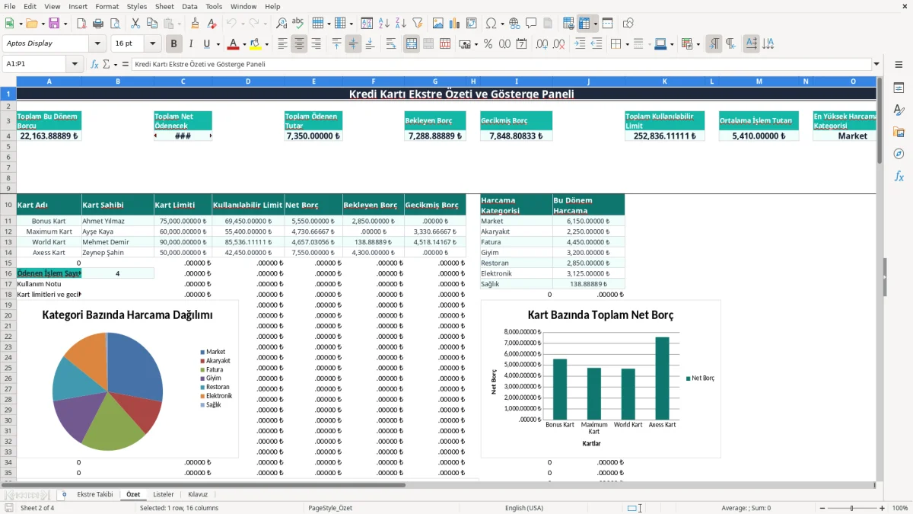The width and height of the screenshot is (913, 514).
Task: Switch to the Kılavuz sheet tab
Action: [198, 494]
